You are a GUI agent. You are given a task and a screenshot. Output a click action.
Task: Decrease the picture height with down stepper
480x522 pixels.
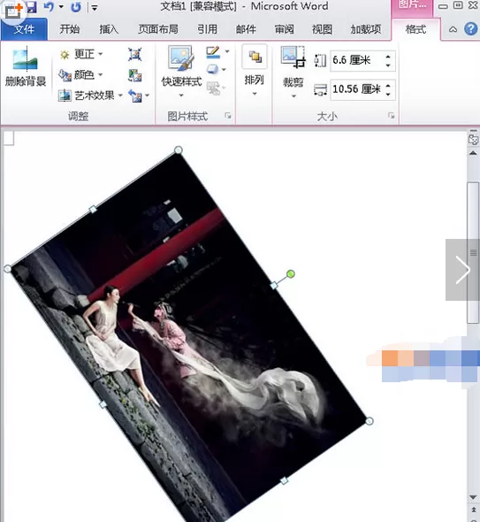tap(388, 65)
